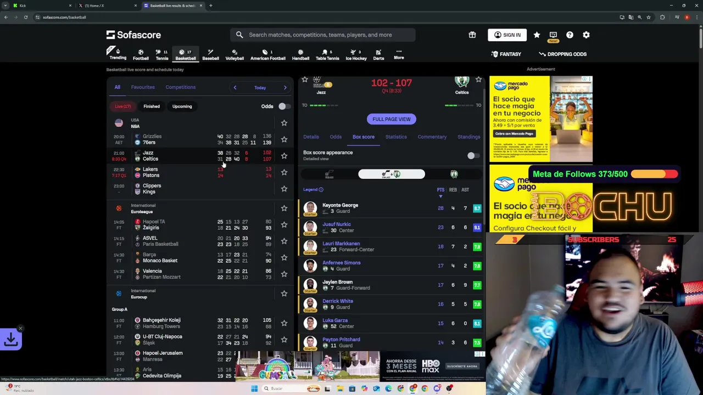
Task: Open the Trending sports section
Action: tap(117, 54)
